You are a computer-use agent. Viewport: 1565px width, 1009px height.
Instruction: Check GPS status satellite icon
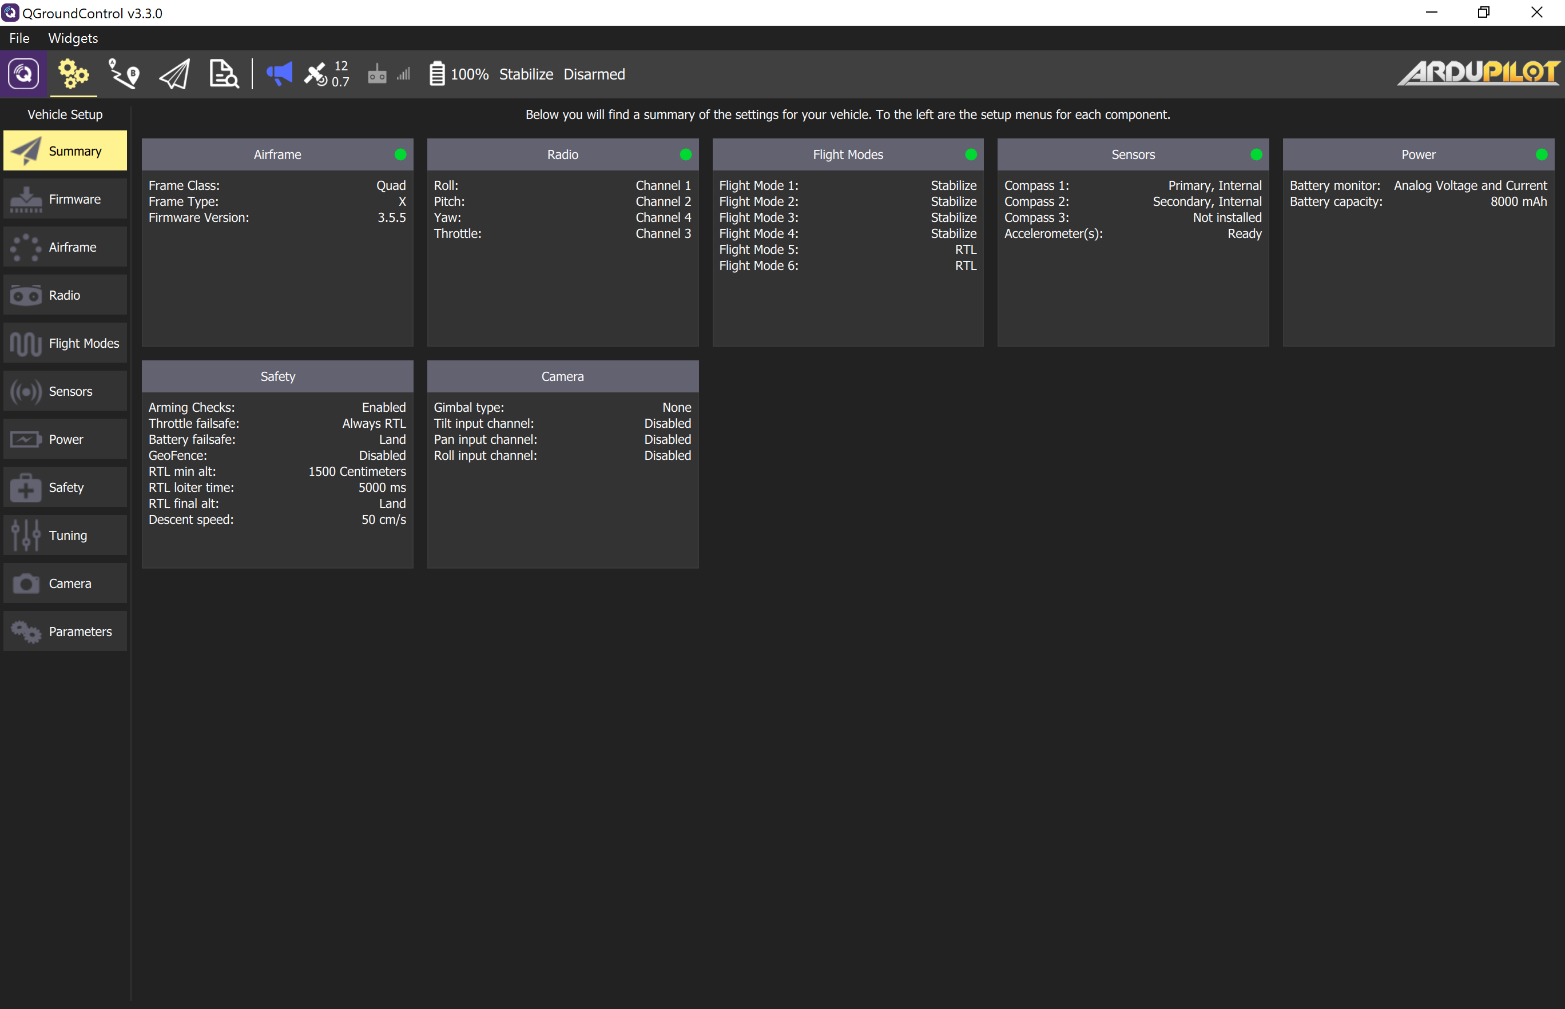click(x=316, y=74)
